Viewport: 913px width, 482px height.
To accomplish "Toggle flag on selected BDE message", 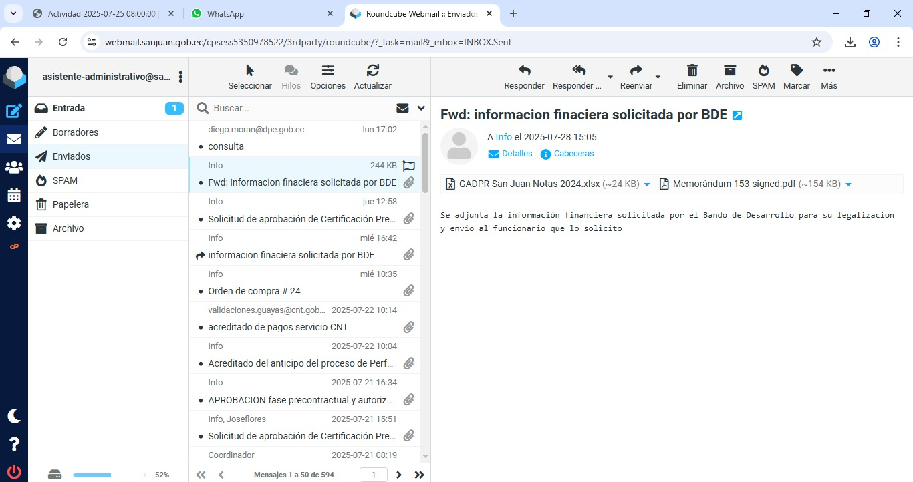I will point(409,166).
